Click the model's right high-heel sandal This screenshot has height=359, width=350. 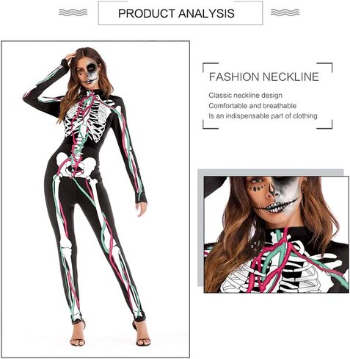(78, 333)
